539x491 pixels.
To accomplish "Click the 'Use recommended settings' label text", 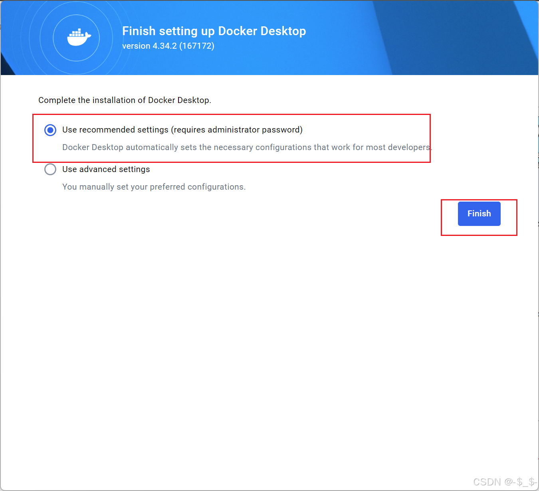I will (x=115, y=130).
